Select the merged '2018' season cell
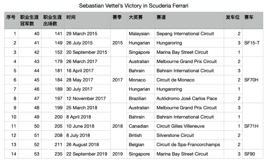Viewport: 268px width, 162px height. (x=118, y=126)
